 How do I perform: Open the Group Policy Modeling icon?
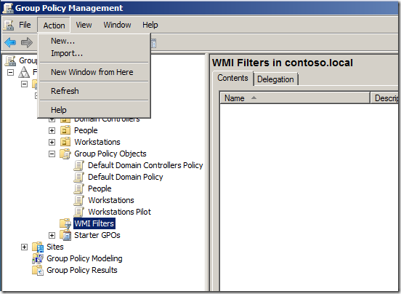(x=38, y=258)
